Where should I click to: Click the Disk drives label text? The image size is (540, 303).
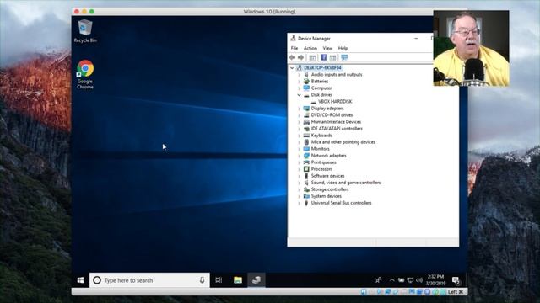[321, 95]
